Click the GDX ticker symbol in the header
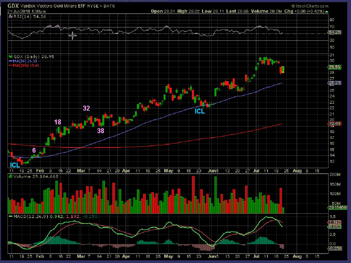351x263 pixels. 13,6
